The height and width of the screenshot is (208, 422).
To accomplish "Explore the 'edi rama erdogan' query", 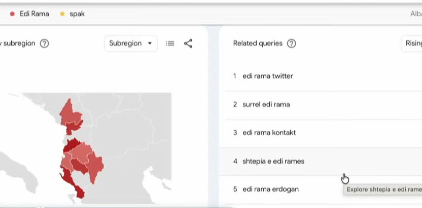I will (x=270, y=189).
